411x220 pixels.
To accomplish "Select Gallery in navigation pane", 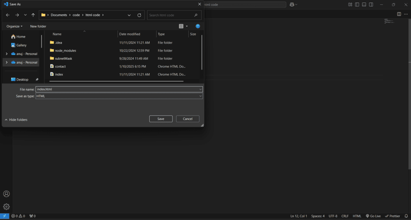I will coord(19,45).
